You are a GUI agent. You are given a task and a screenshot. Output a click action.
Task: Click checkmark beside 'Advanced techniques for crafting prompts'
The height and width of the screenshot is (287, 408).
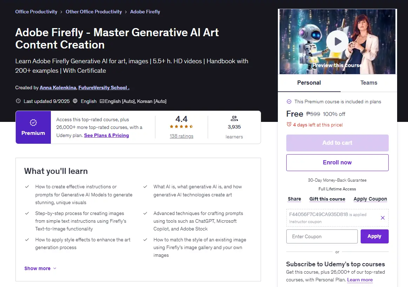[145, 213]
